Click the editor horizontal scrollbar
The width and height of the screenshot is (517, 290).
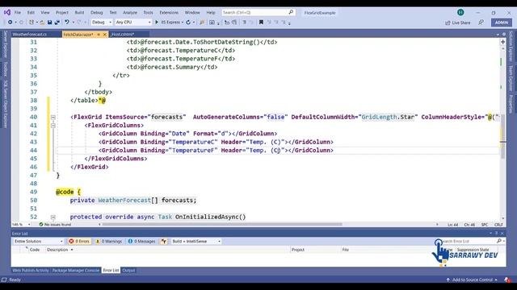pyautogui.click(x=221, y=224)
